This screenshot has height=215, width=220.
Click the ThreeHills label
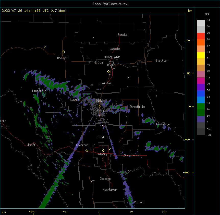137,107
